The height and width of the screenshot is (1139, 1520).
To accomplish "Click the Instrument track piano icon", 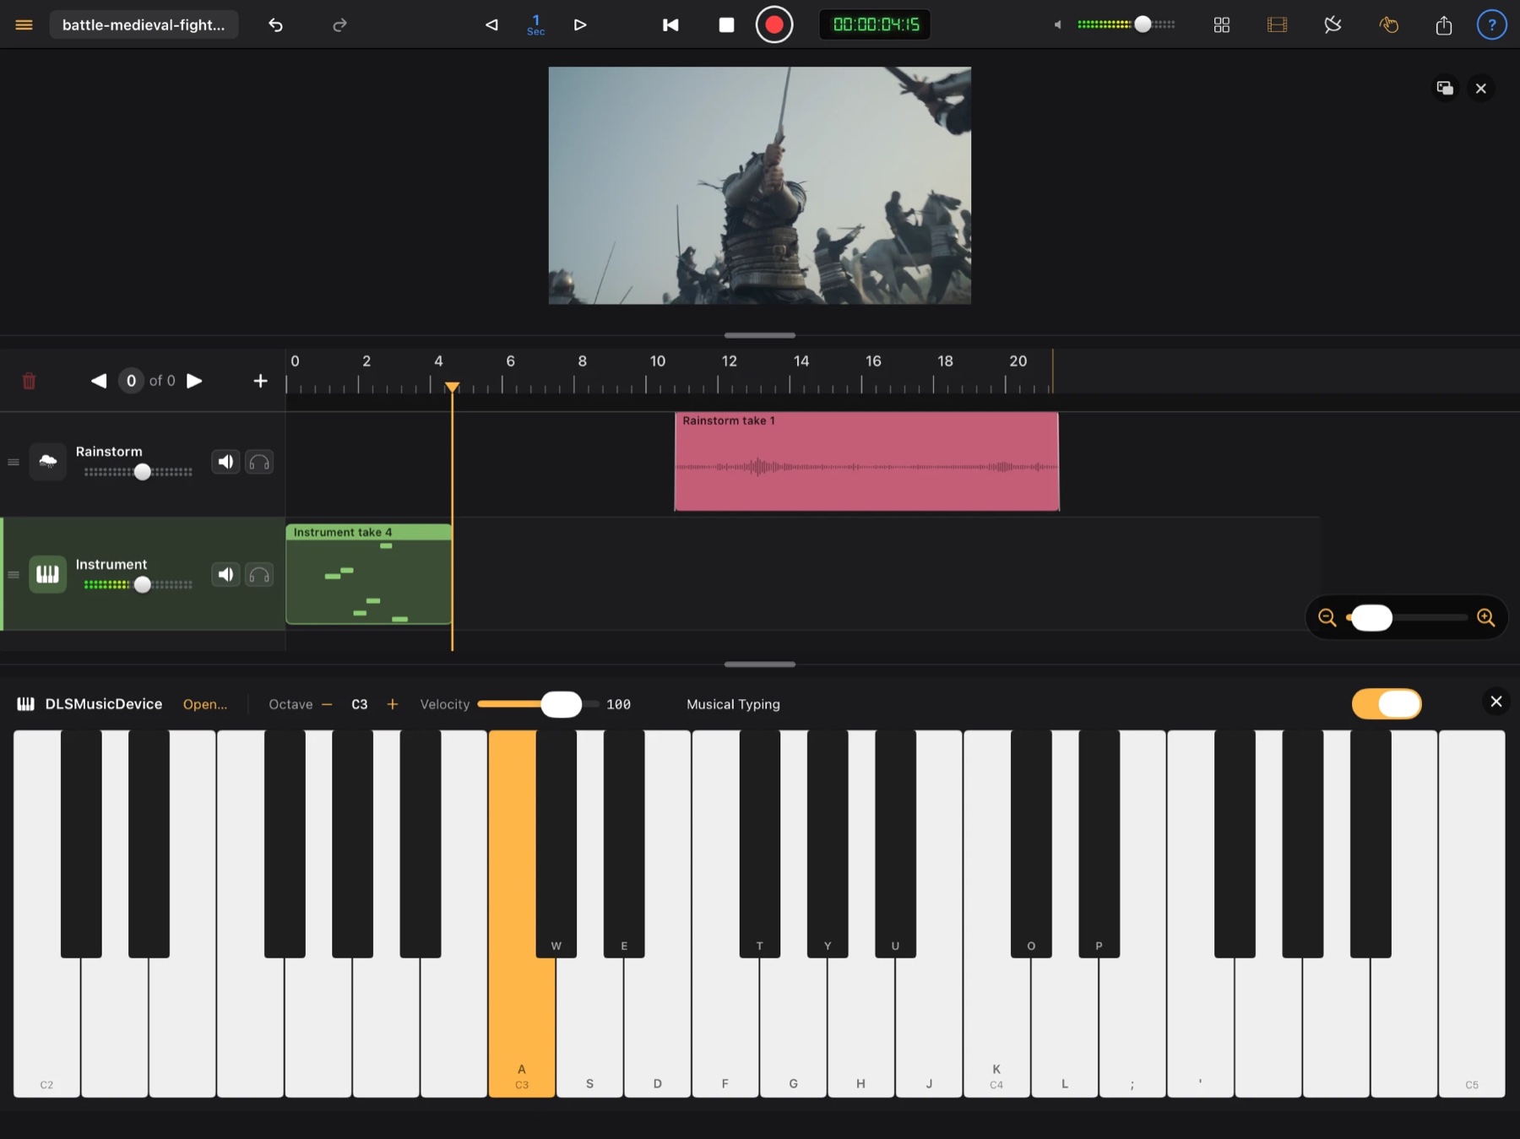I will (x=48, y=574).
